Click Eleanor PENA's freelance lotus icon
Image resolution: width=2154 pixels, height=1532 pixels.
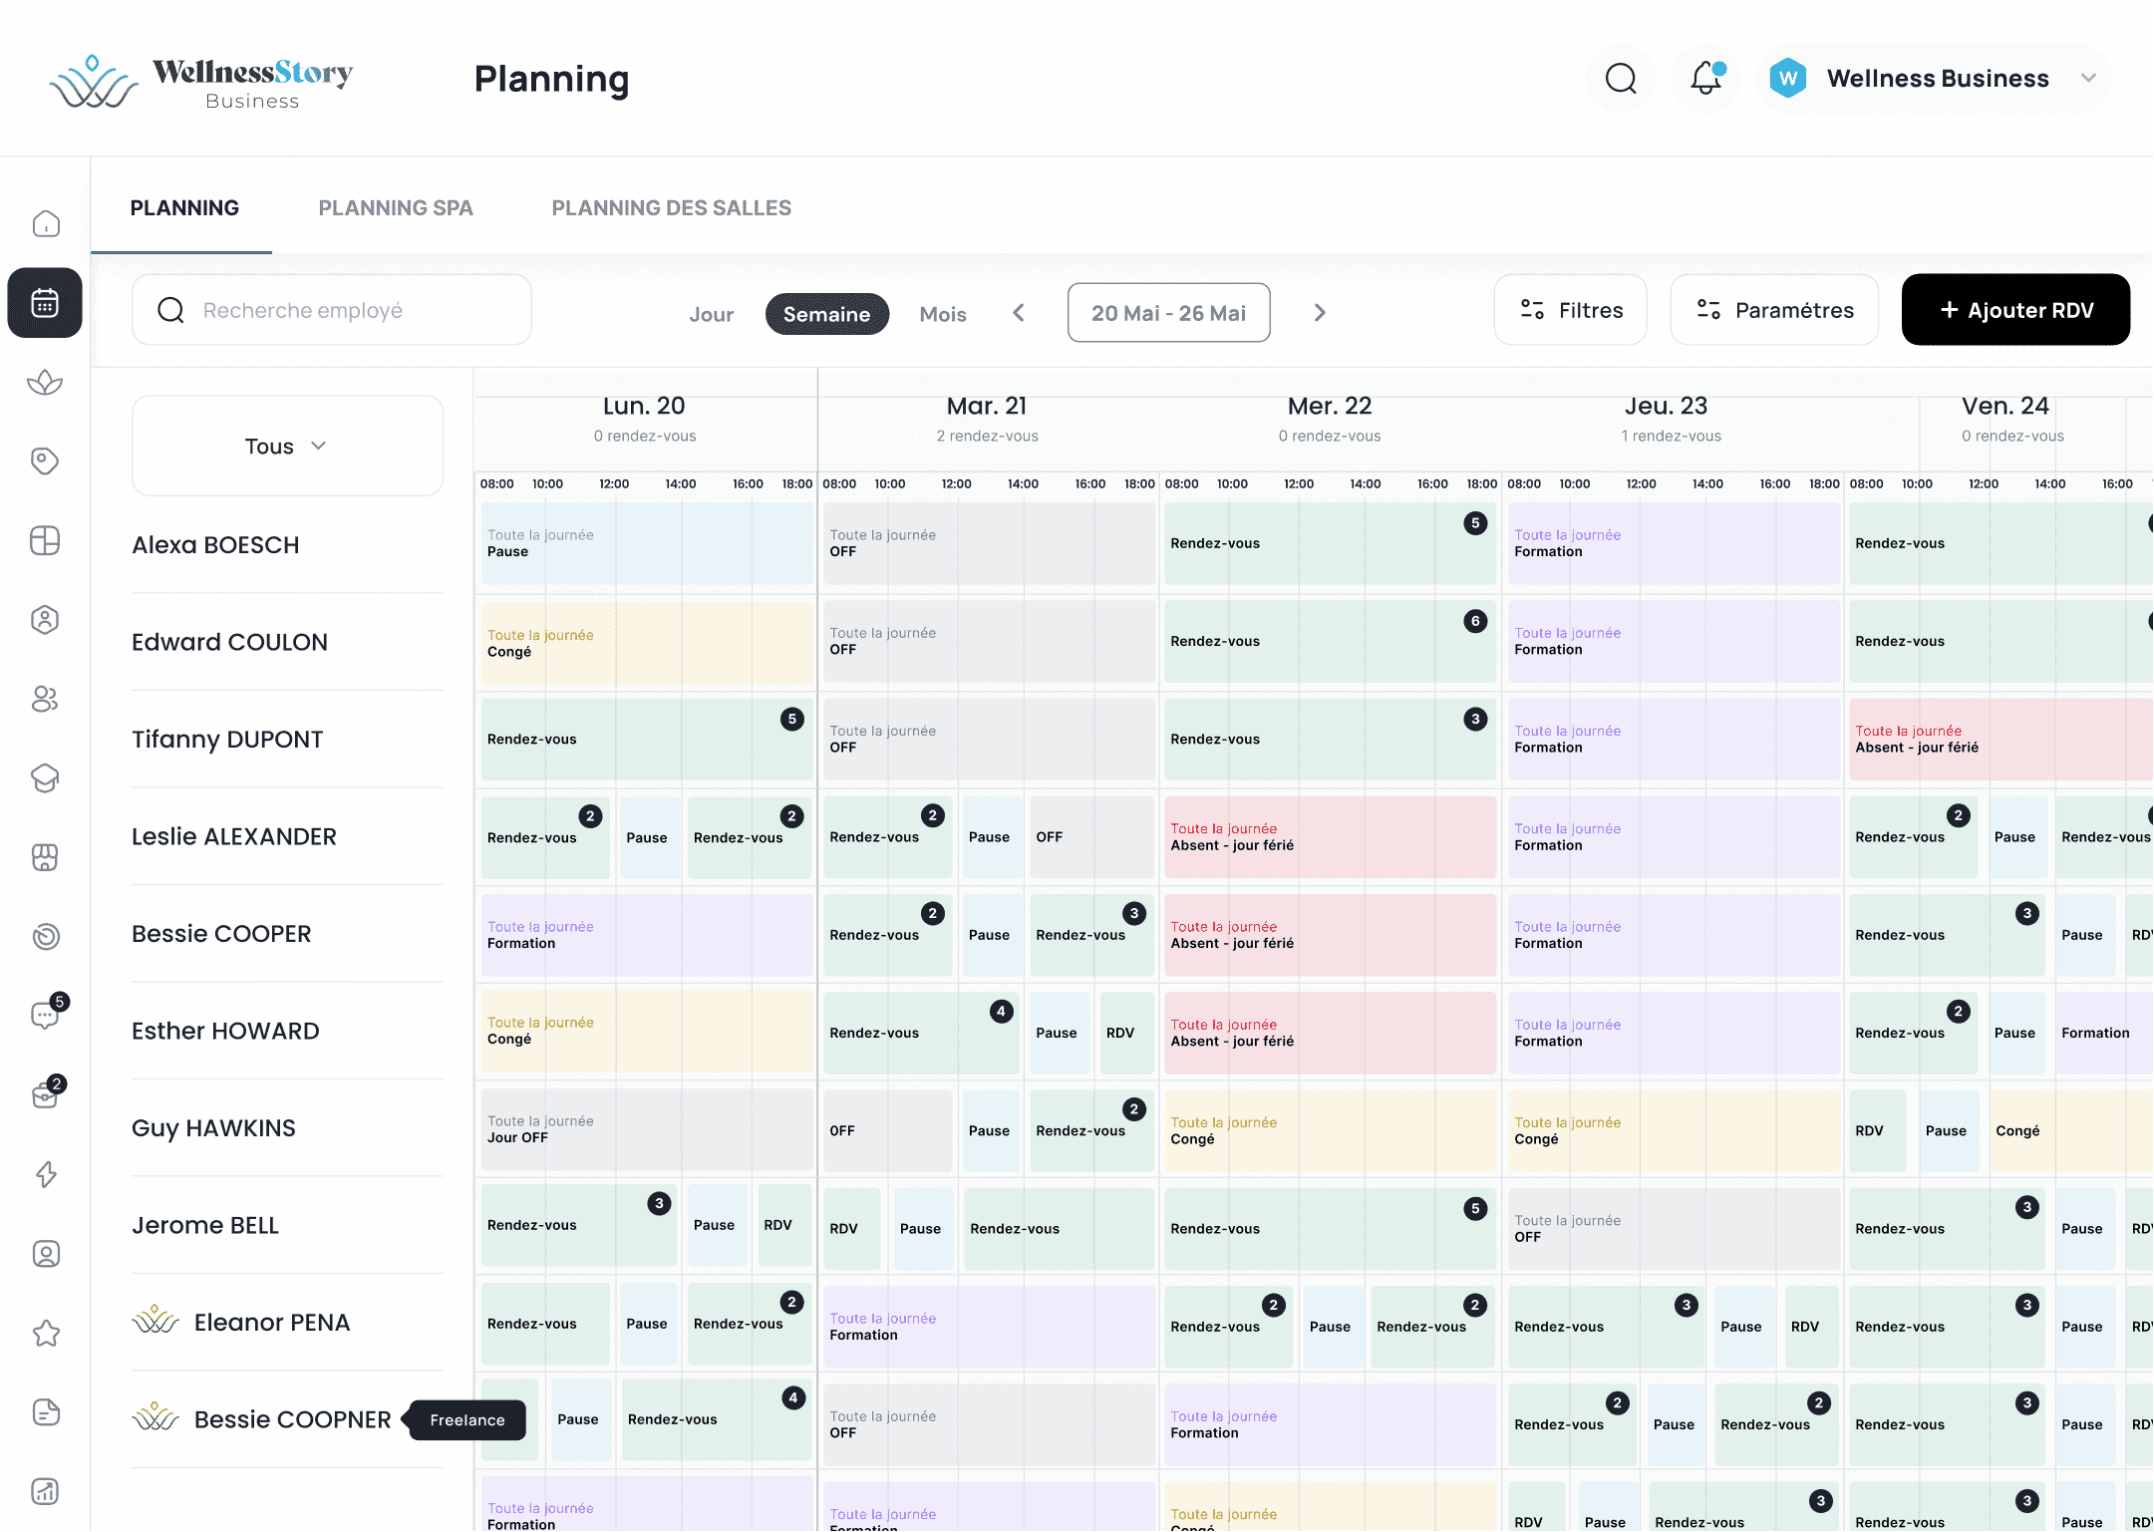coord(155,1321)
